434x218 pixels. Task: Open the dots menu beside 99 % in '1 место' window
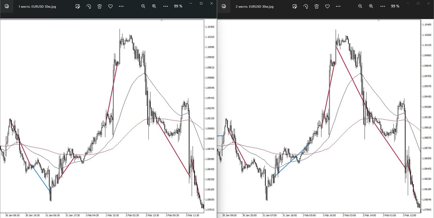tap(166, 6)
